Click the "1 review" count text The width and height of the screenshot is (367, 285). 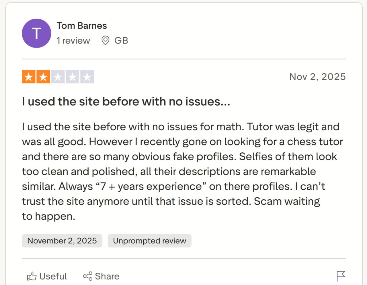(73, 41)
